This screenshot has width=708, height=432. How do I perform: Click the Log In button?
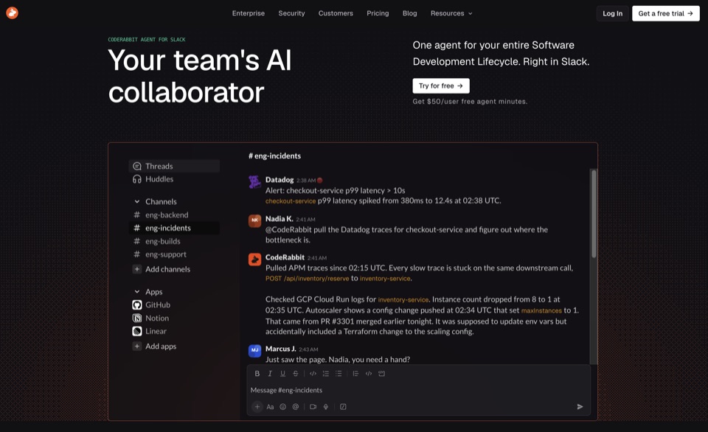612,13
